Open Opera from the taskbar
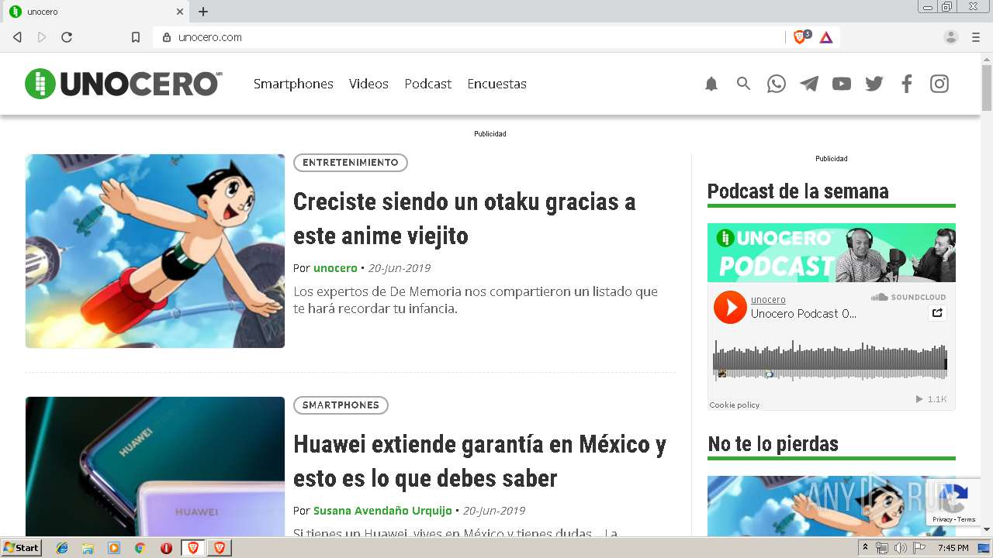This screenshot has height=558, width=993. [166, 548]
